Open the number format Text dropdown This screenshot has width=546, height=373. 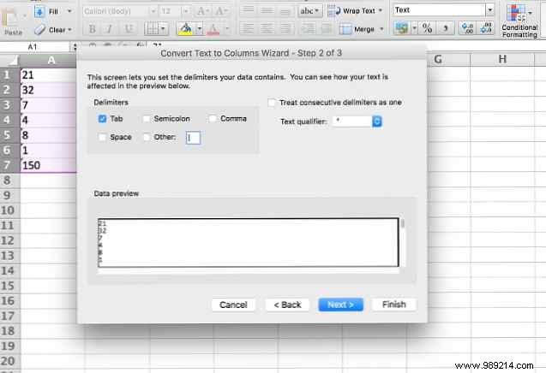tap(489, 10)
